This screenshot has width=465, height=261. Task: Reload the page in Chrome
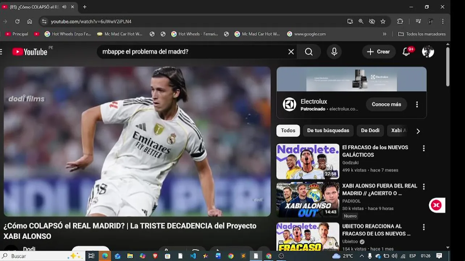17,21
